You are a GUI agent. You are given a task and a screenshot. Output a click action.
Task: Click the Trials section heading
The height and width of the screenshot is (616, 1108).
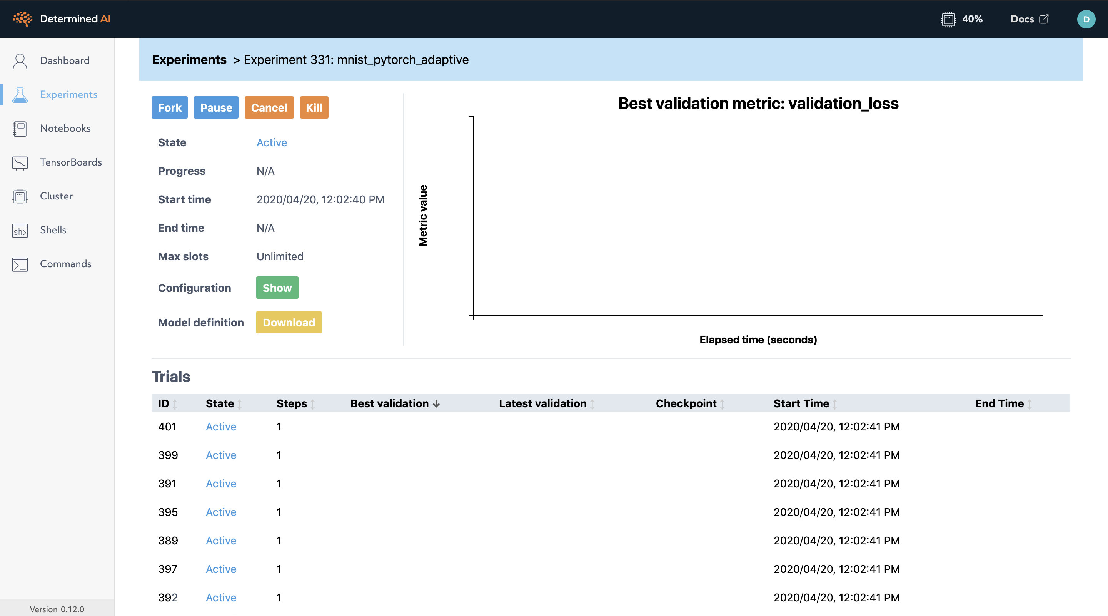(171, 377)
